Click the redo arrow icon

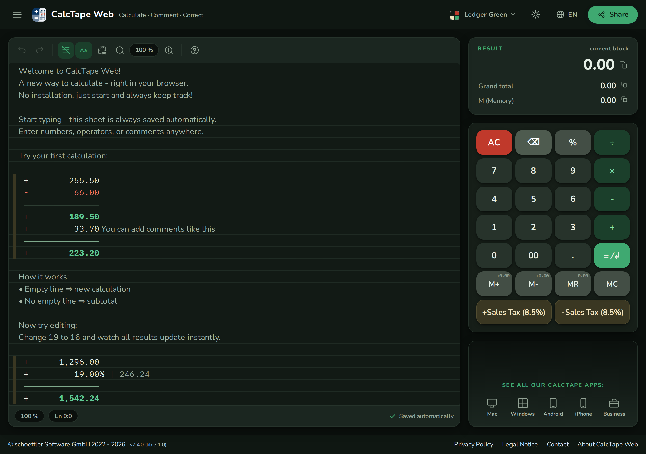coord(40,50)
